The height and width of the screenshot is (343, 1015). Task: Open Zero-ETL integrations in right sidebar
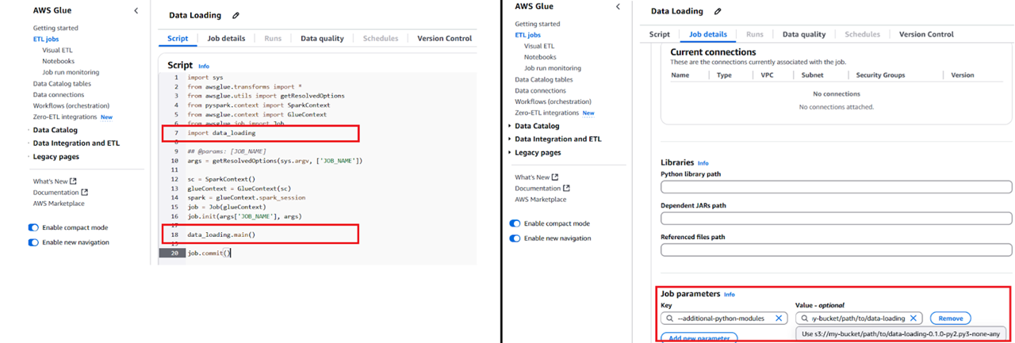point(546,112)
